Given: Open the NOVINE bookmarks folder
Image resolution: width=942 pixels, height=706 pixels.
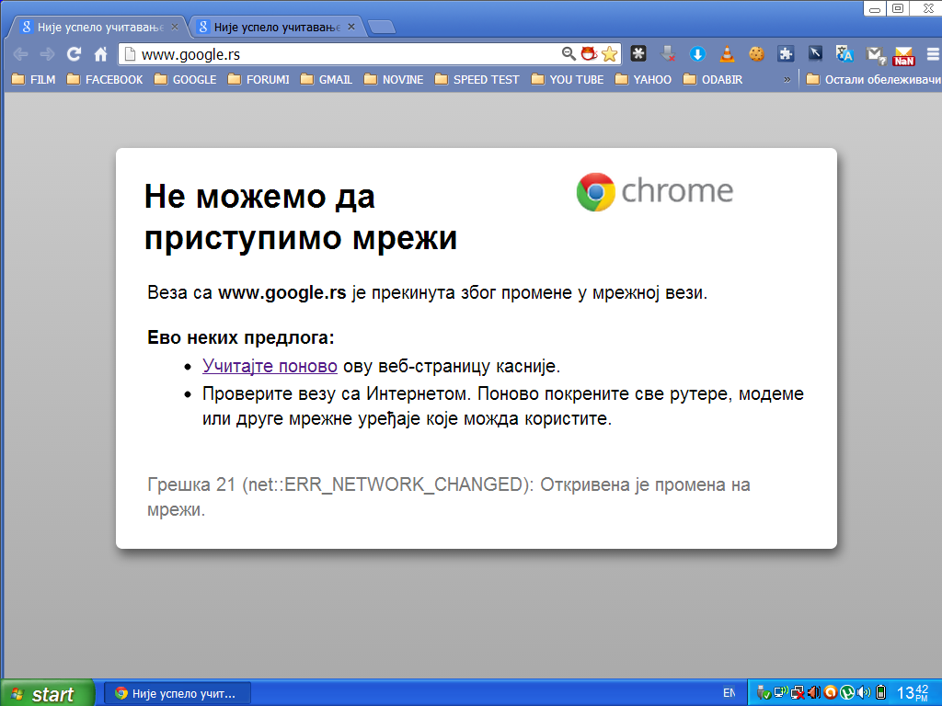Looking at the screenshot, I should pos(394,79).
